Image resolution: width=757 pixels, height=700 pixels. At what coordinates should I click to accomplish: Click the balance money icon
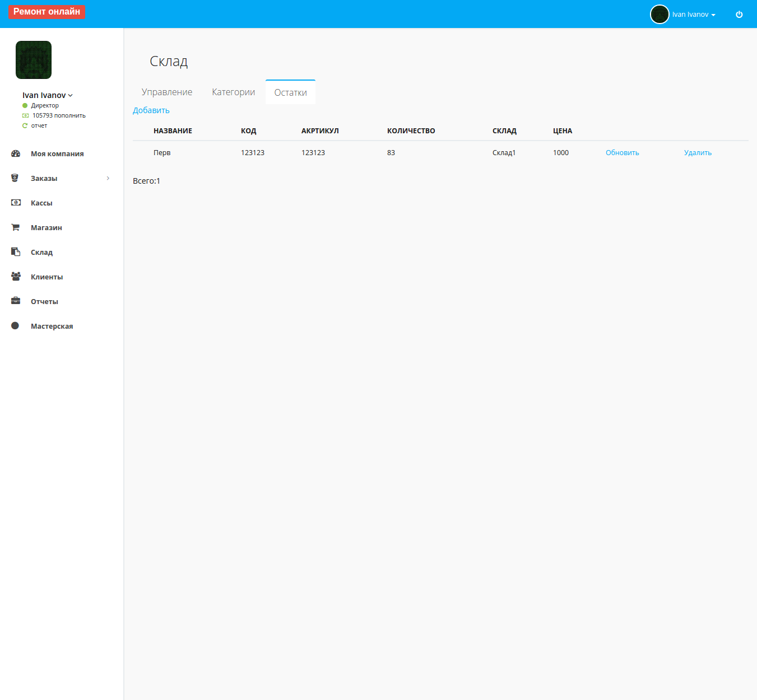25,115
